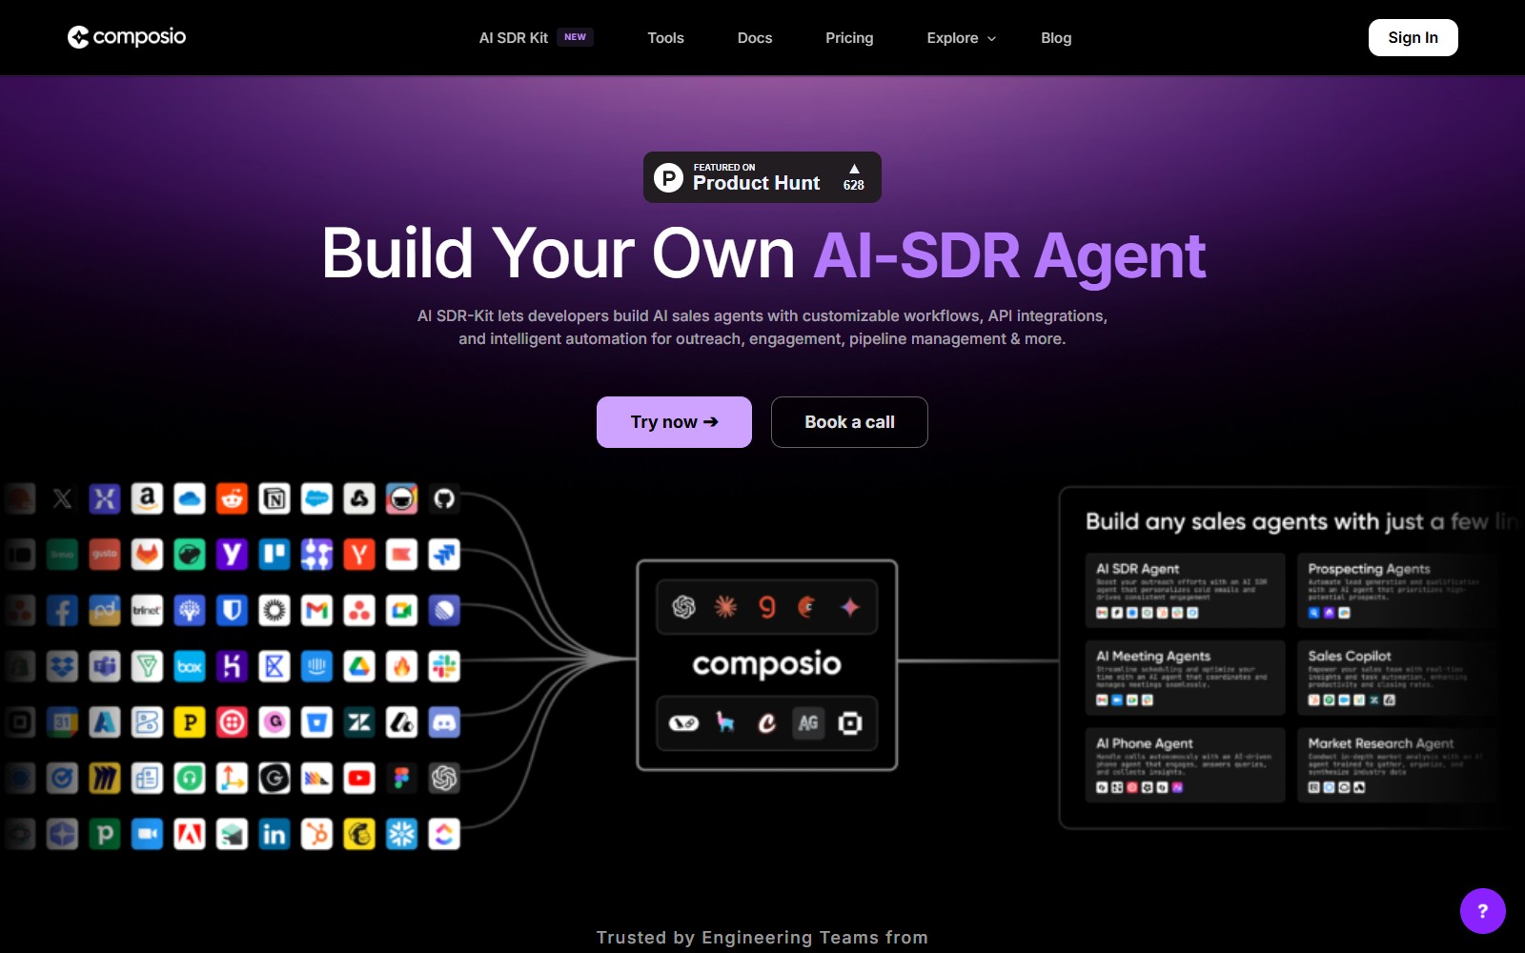Click the Try now button
The width and height of the screenshot is (1525, 953).
coord(674,422)
